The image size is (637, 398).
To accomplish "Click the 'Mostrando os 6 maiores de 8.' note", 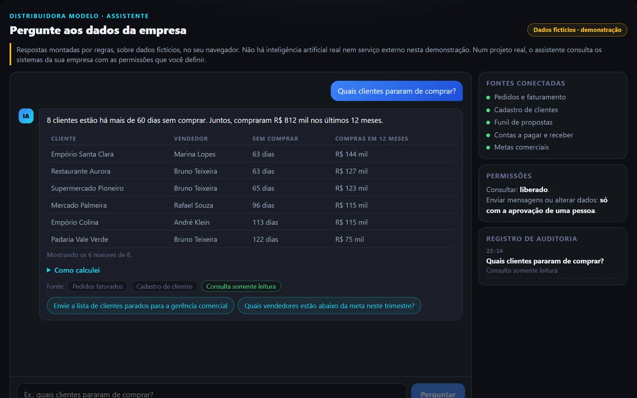I will click(x=89, y=255).
